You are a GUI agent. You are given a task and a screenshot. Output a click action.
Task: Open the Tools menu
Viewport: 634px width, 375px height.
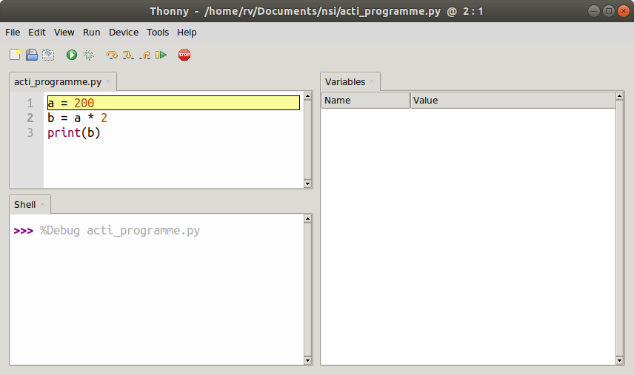(158, 33)
